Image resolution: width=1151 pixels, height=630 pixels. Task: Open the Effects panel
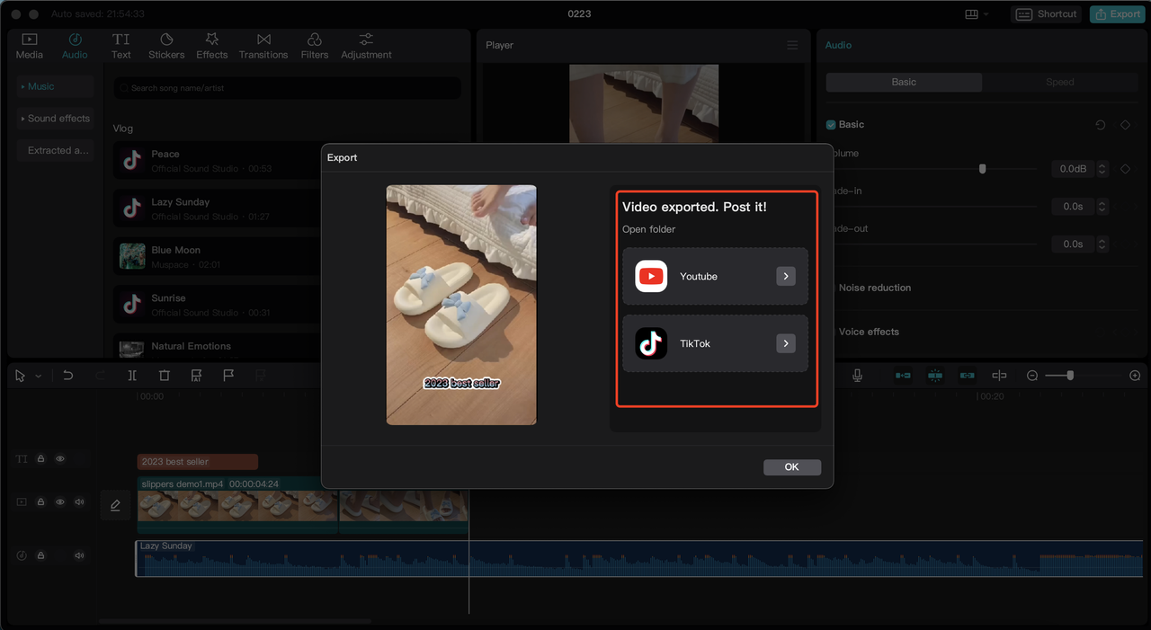pos(211,45)
